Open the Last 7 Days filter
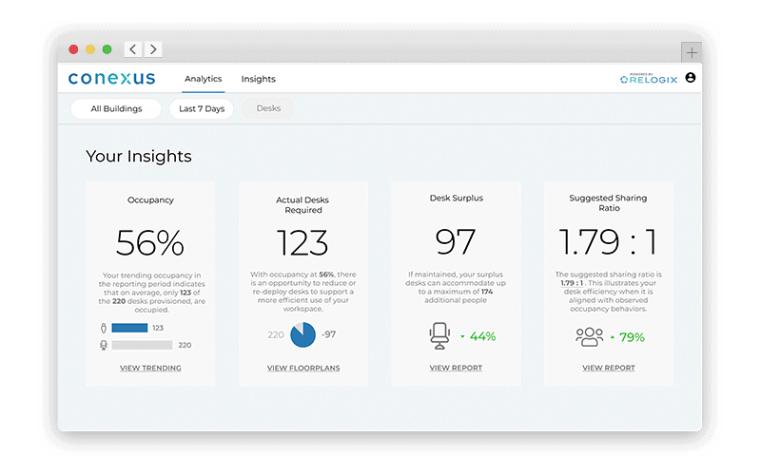Image resolution: width=761 pixels, height=475 pixels. (202, 108)
